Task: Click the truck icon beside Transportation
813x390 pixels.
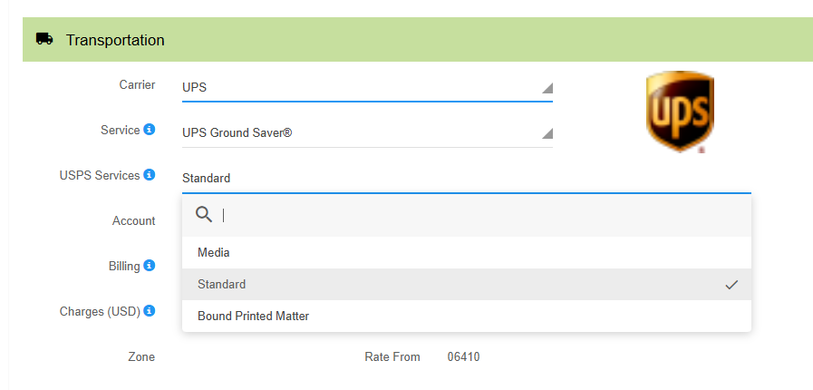Action: (x=44, y=39)
